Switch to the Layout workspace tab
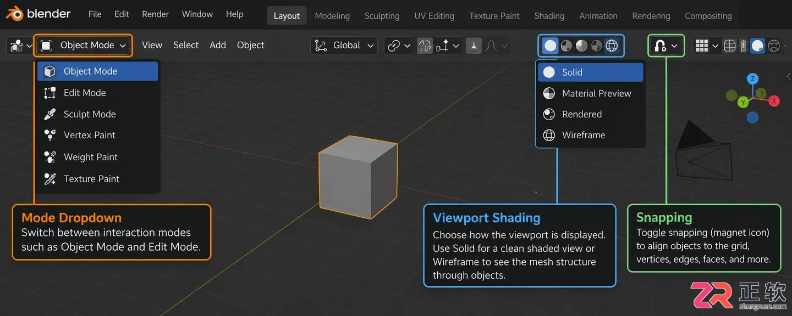This screenshot has height=316, width=792. point(287,16)
